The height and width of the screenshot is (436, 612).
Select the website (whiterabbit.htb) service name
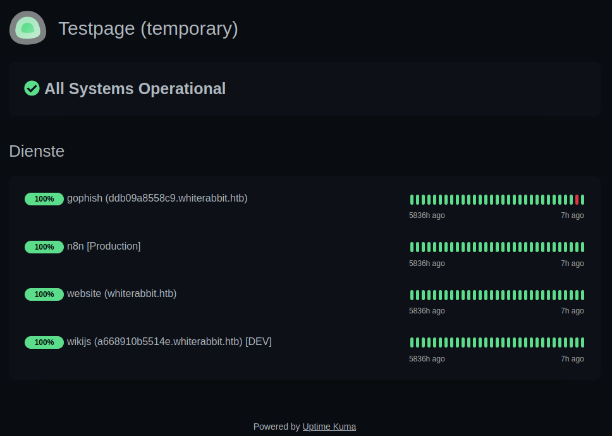click(121, 294)
